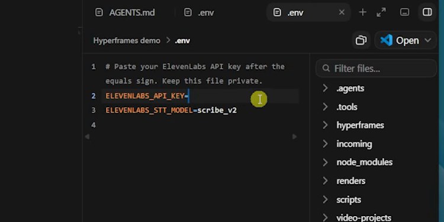Toggle the right sidebar panel icon
444x222 pixels.
(x=427, y=12)
